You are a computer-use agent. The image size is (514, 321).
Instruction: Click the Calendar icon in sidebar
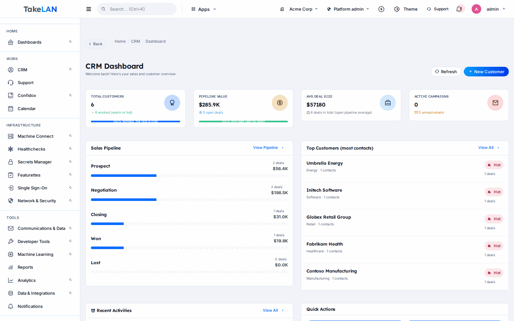tap(11, 108)
